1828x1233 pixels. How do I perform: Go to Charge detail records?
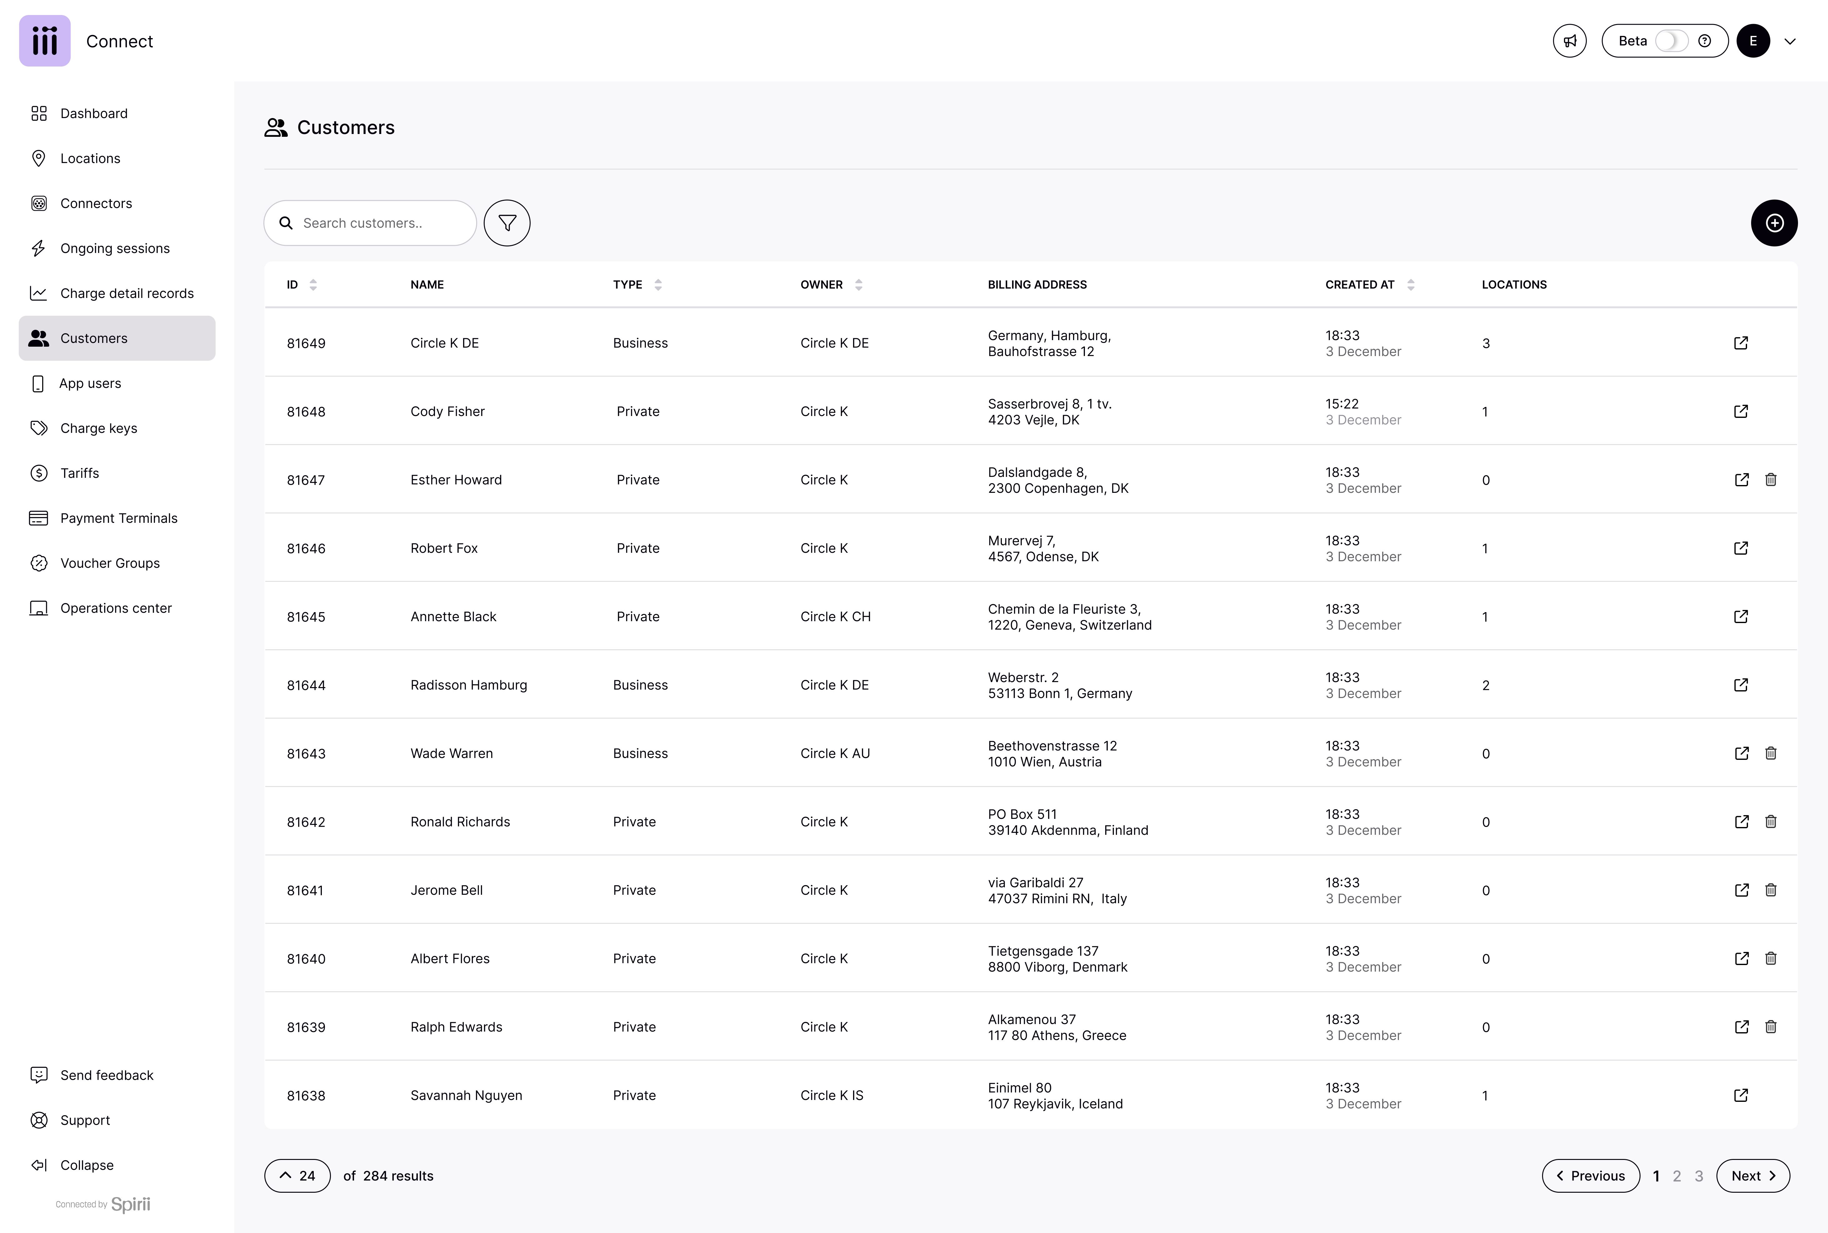coord(127,293)
